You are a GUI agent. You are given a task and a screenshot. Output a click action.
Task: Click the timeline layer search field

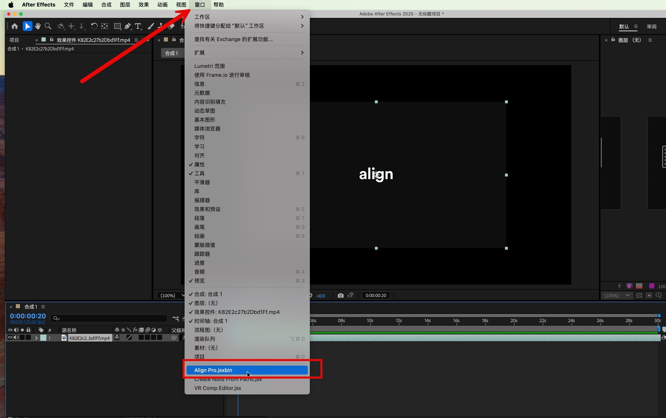109,318
